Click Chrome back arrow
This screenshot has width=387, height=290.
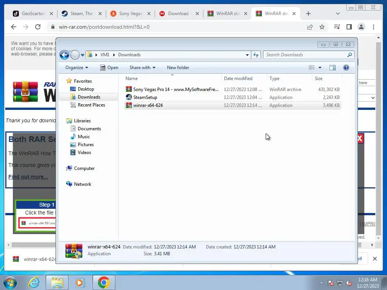click(x=14, y=27)
